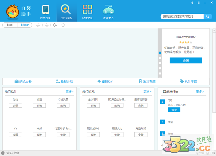This screenshot has width=216, height=156.
Task: Expand 更多> in 热门游戏 section
Action: 147,92
